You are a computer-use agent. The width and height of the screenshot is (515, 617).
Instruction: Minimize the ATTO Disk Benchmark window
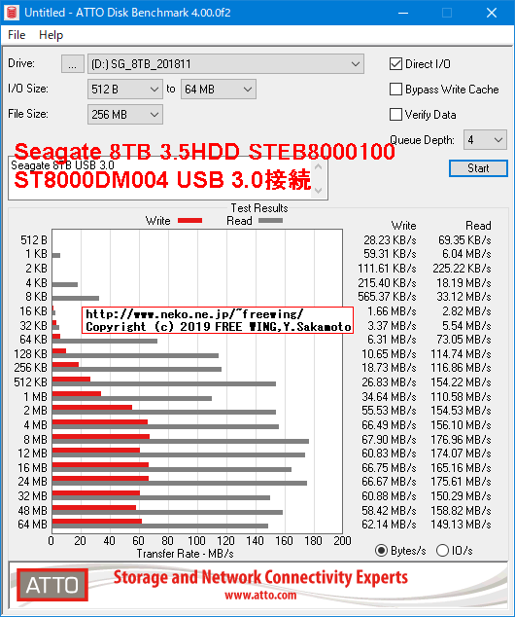tap(403, 13)
